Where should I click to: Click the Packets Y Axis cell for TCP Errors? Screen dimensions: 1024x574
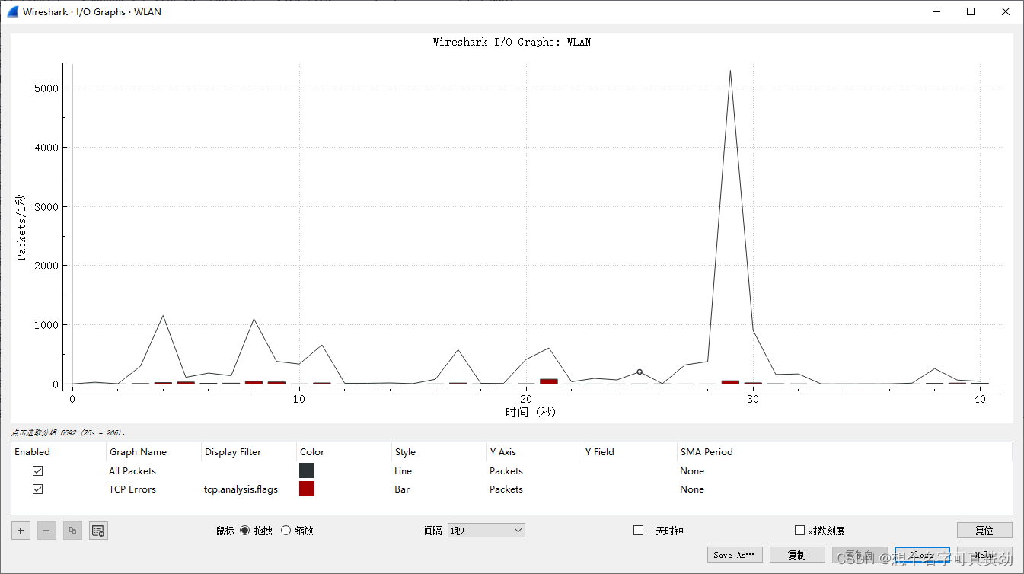(x=506, y=489)
